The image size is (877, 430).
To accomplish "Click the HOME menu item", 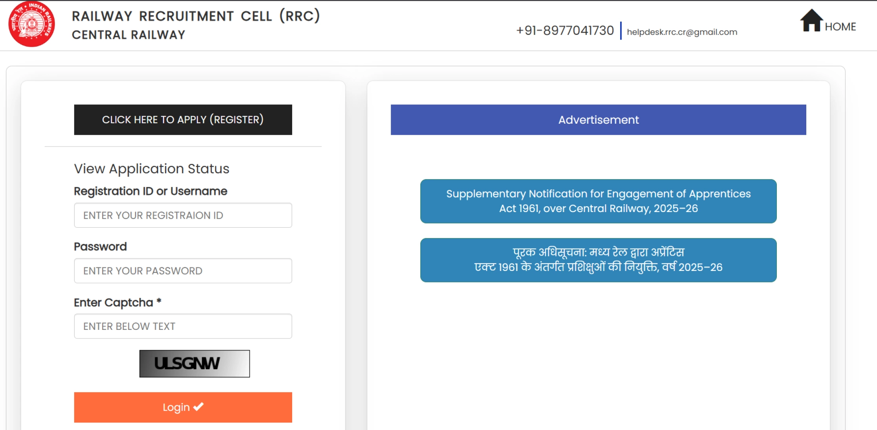I will [x=840, y=26].
